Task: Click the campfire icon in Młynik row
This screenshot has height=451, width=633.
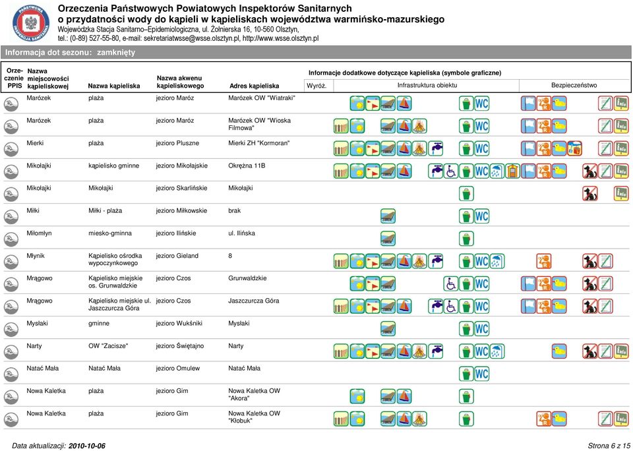Action: [420, 261]
